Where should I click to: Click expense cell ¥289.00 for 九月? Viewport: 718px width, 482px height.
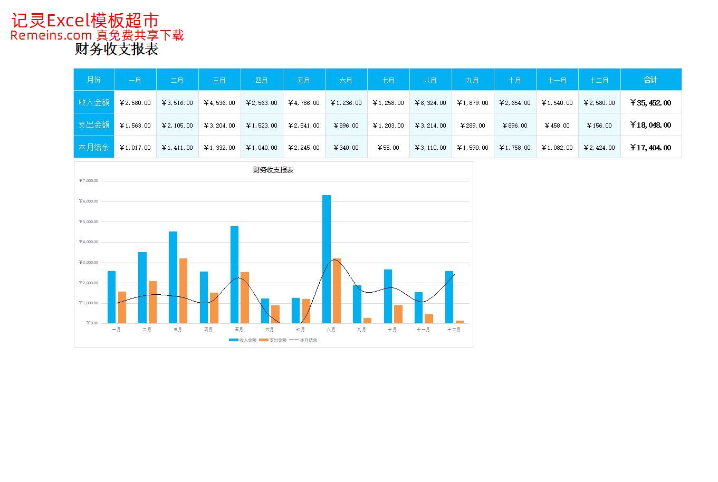coord(473,125)
